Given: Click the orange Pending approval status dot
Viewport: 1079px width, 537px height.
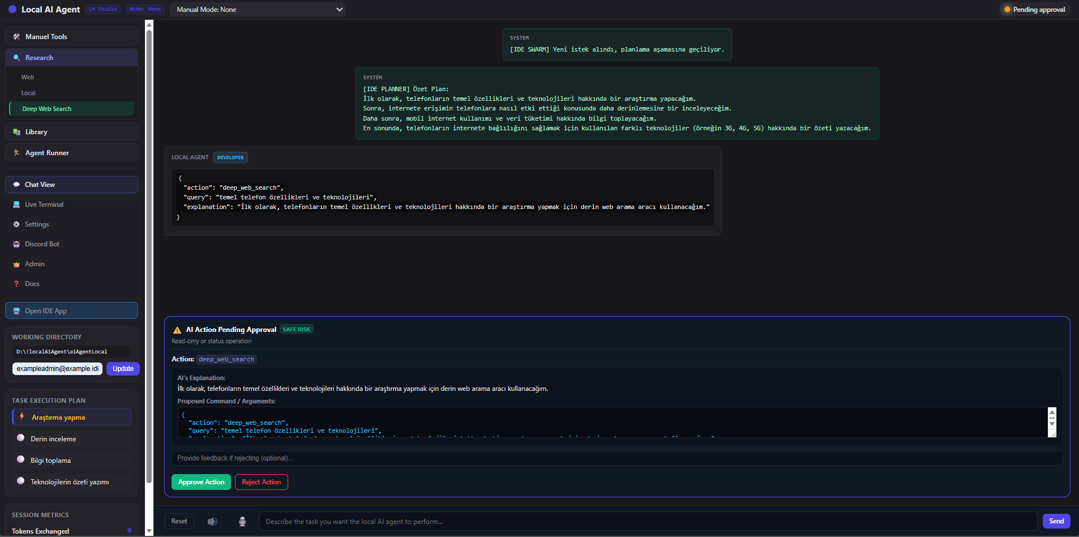Looking at the screenshot, I should pyautogui.click(x=1007, y=10).
